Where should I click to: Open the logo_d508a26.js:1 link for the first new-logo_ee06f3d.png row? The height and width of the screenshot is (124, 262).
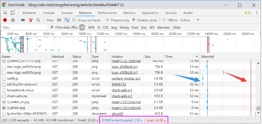[125, 67]
